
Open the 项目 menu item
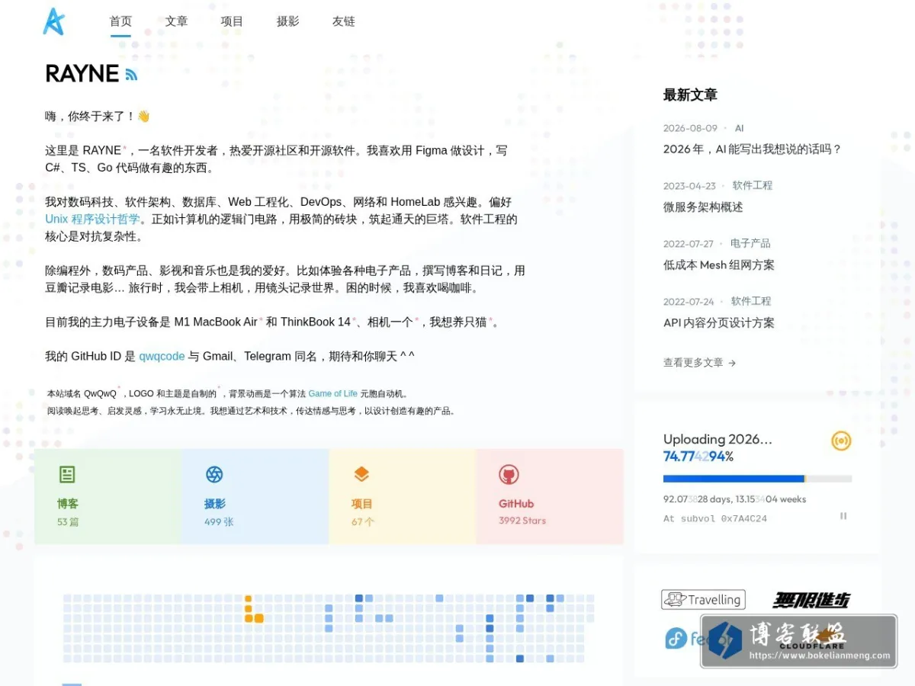pos(232,21)
